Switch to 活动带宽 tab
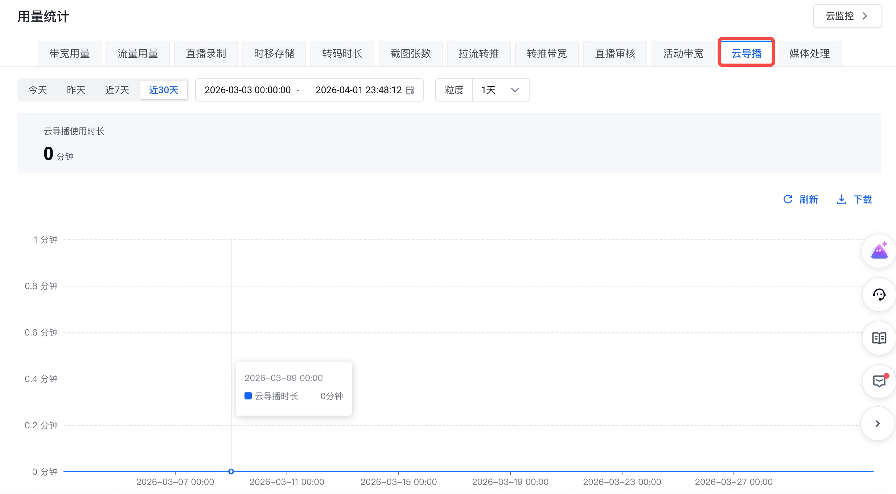896x494 pixels. coord(683,54)
